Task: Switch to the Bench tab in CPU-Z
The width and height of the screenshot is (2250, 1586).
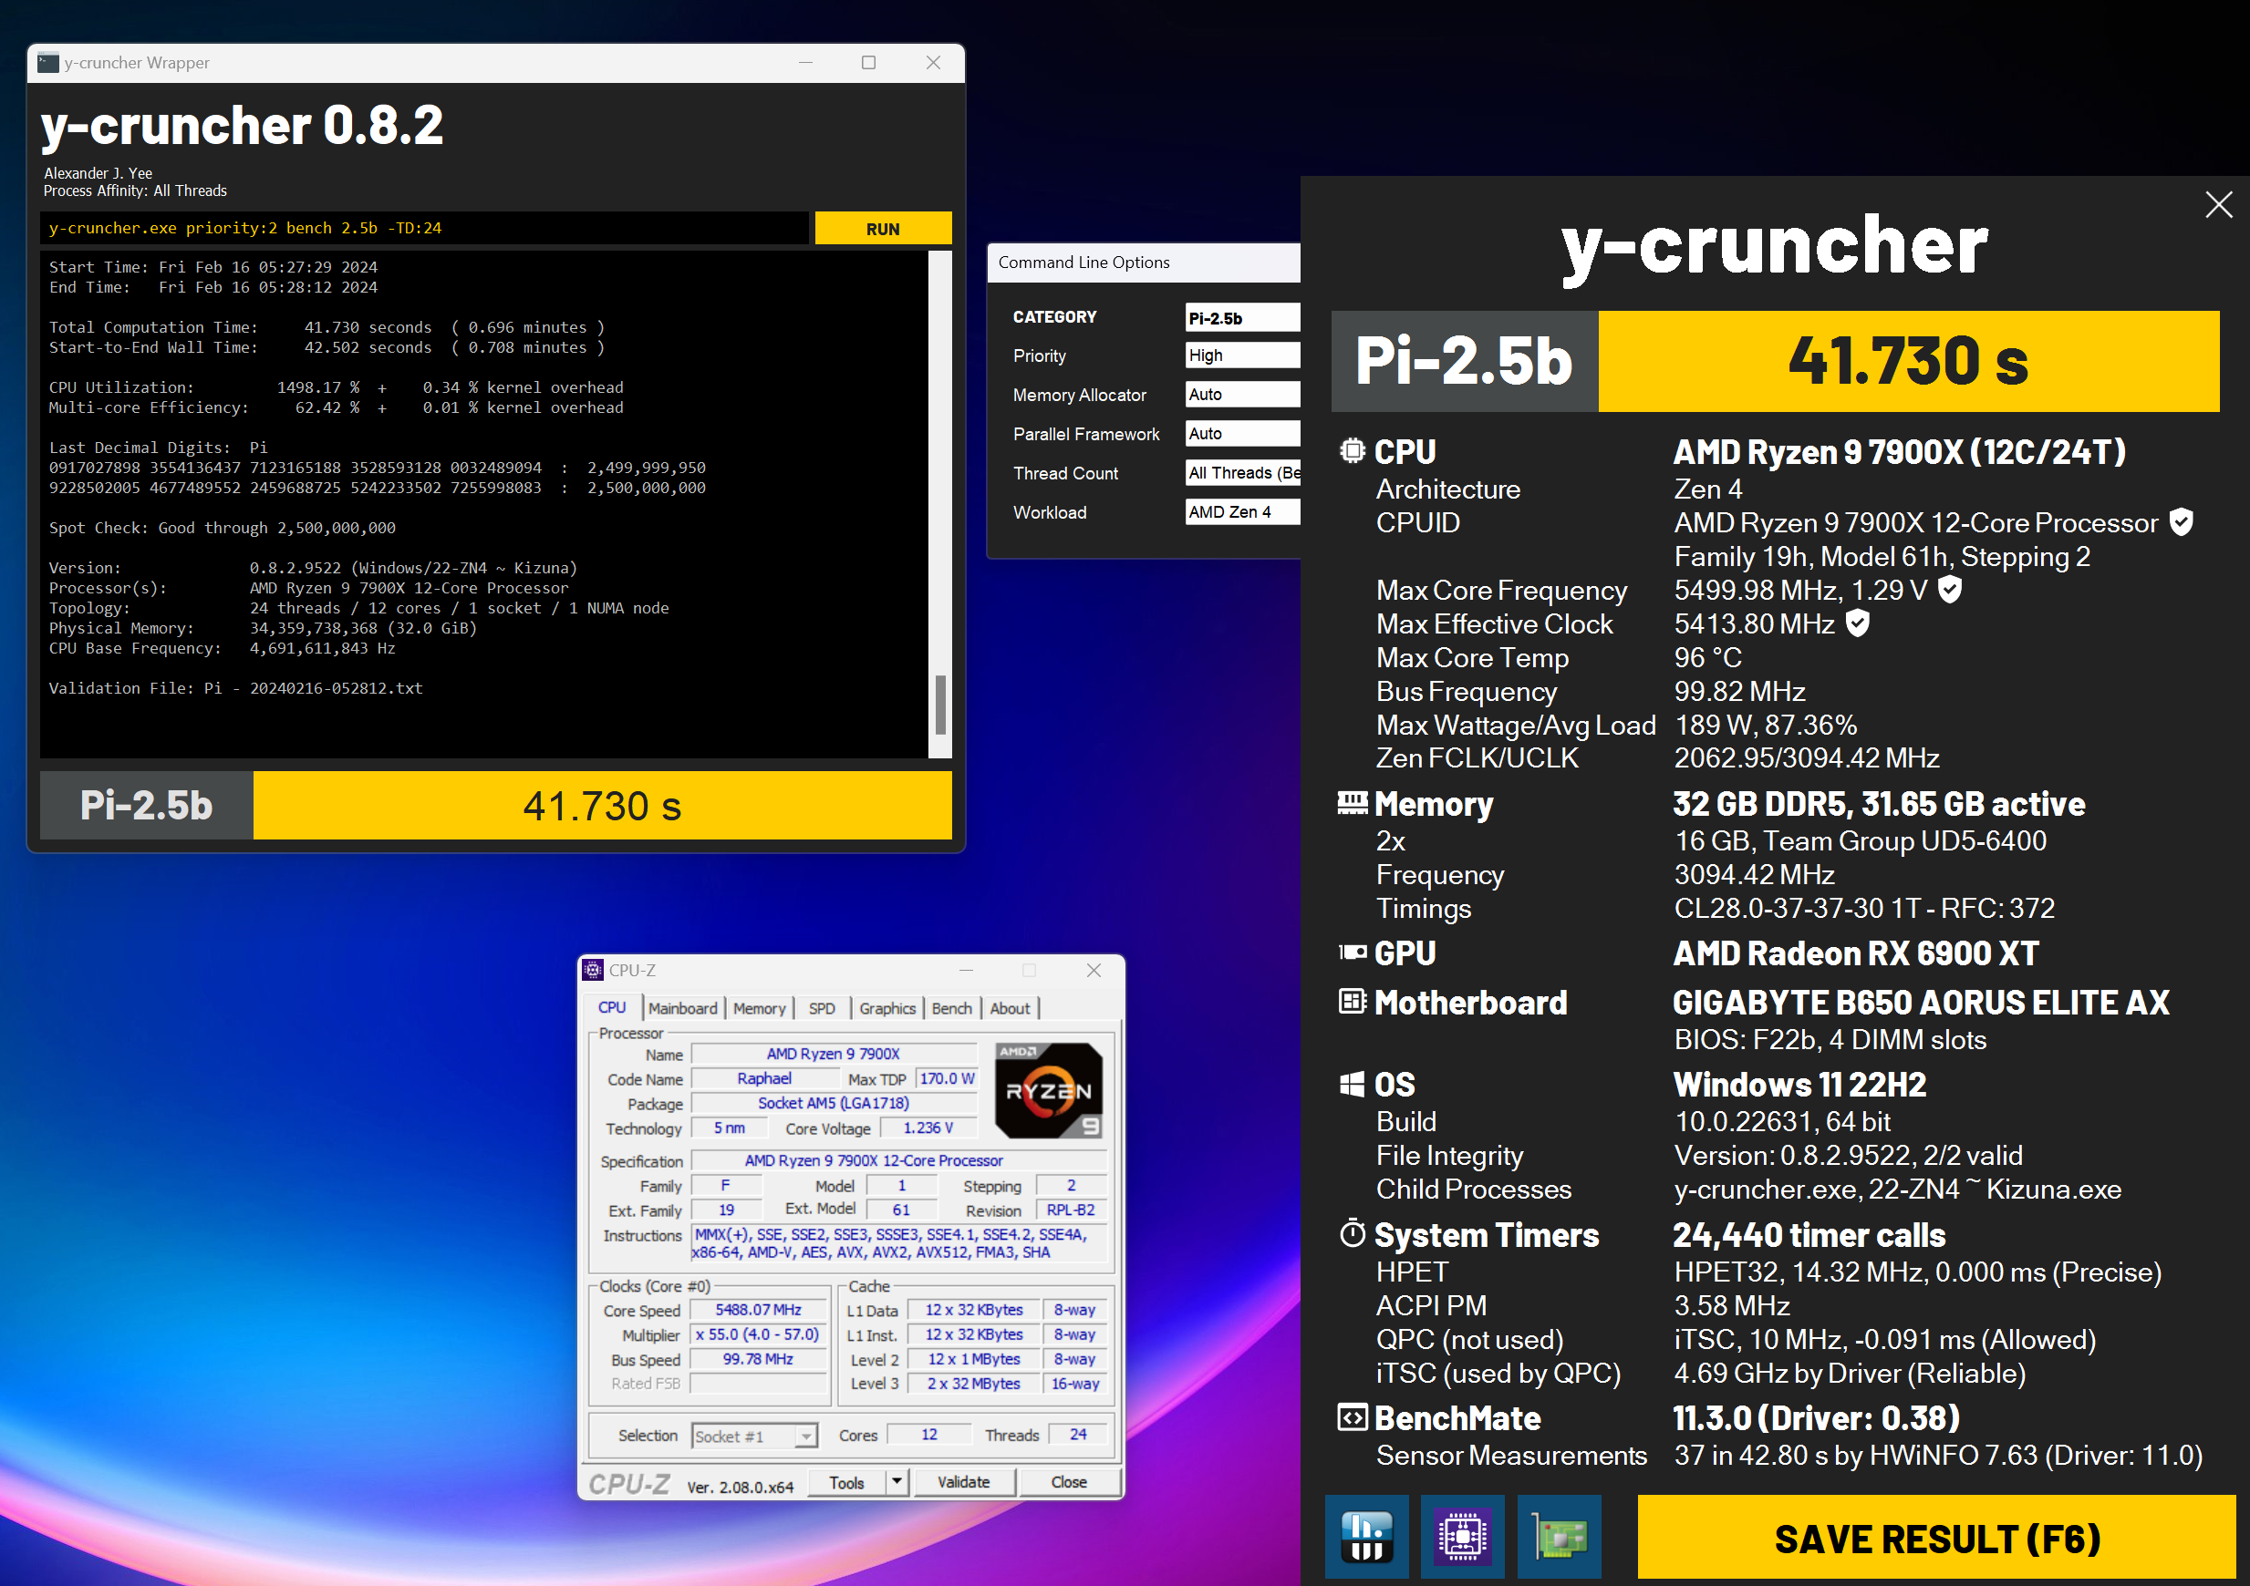Action: coord(951,1008)
